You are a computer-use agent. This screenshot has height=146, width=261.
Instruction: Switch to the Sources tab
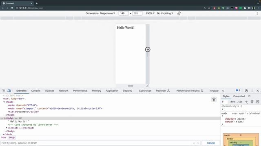coord(50,91)
